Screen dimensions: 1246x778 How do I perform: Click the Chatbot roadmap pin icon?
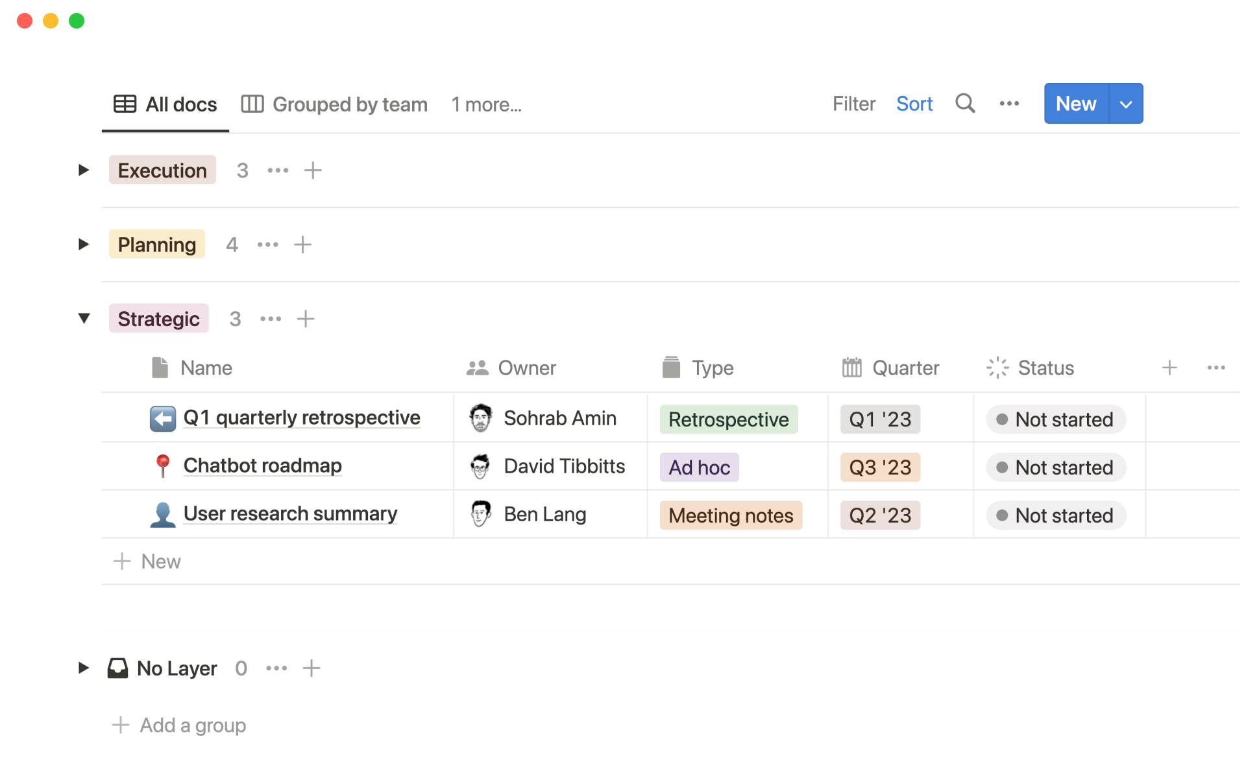(x=162, y=466)
